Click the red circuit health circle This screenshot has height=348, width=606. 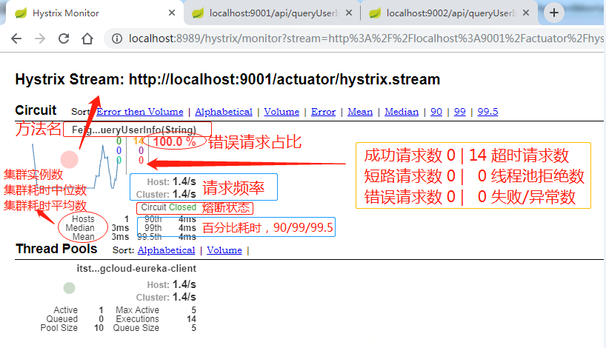tap(70, 159)
